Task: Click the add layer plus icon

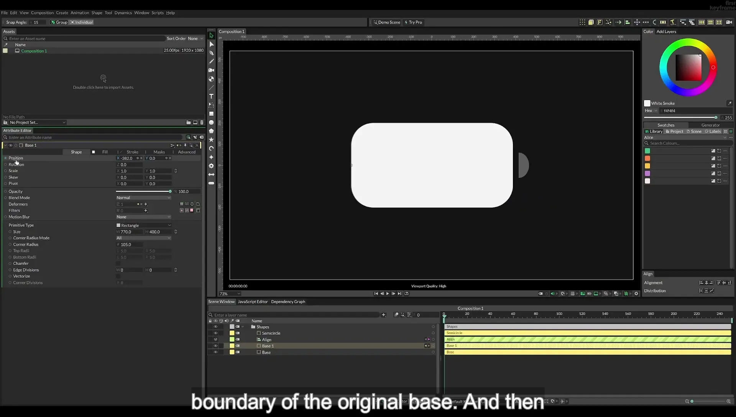Action: click(383, 315)
